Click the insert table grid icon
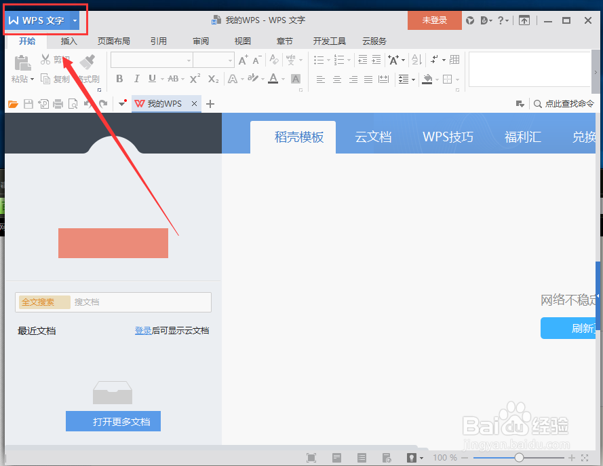603x466 pixels. tap(454, 59)
